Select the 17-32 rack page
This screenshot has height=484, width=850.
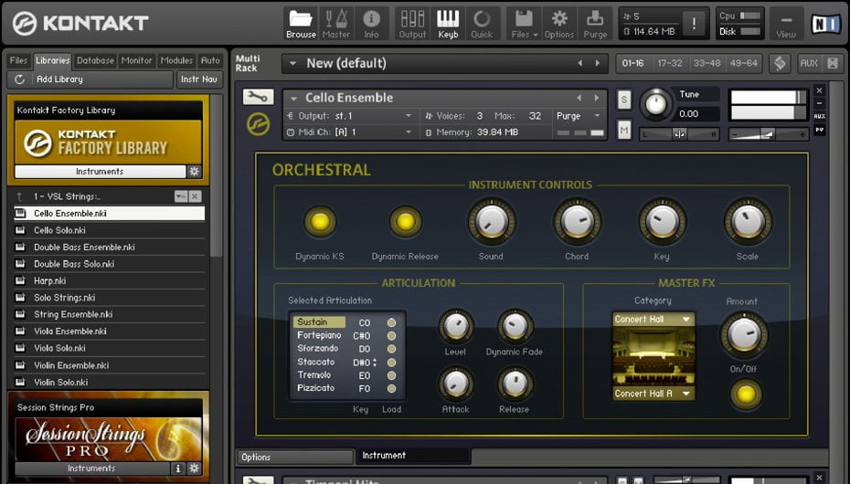coord(670,63)
